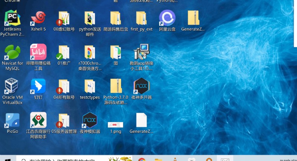Select the 00虚幻账号 folder

64,18
